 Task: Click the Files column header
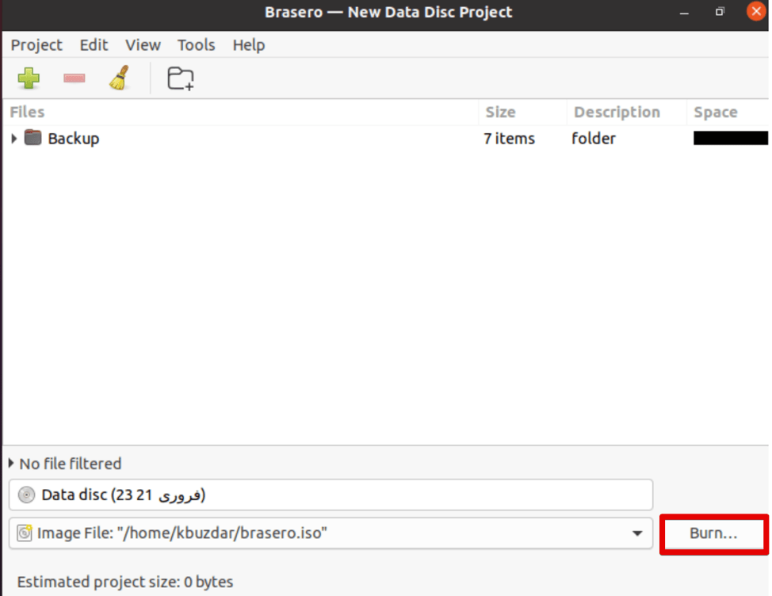click(x=27, y=112)
